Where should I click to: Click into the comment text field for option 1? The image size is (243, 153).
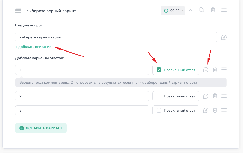pos(121,82)
